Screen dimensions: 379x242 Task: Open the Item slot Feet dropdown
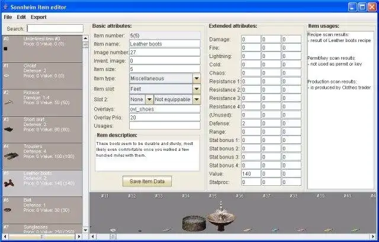(197, 89)
